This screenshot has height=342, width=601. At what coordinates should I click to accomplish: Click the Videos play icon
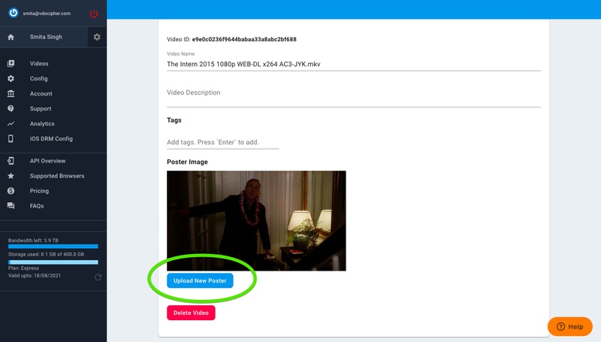tap(11, 63)
